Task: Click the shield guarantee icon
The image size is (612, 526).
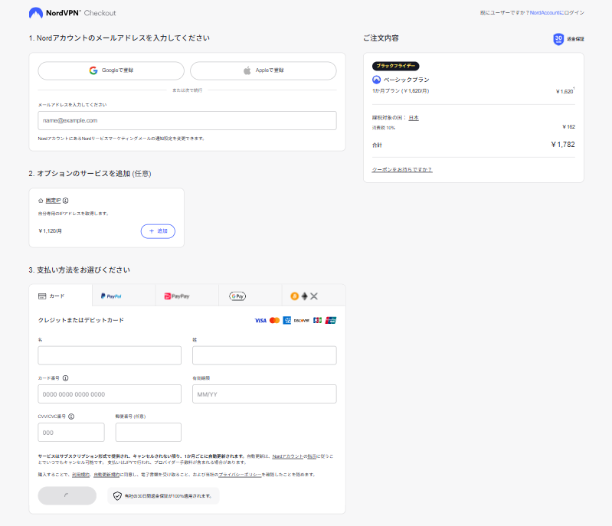Action: (x=117, y=496)
